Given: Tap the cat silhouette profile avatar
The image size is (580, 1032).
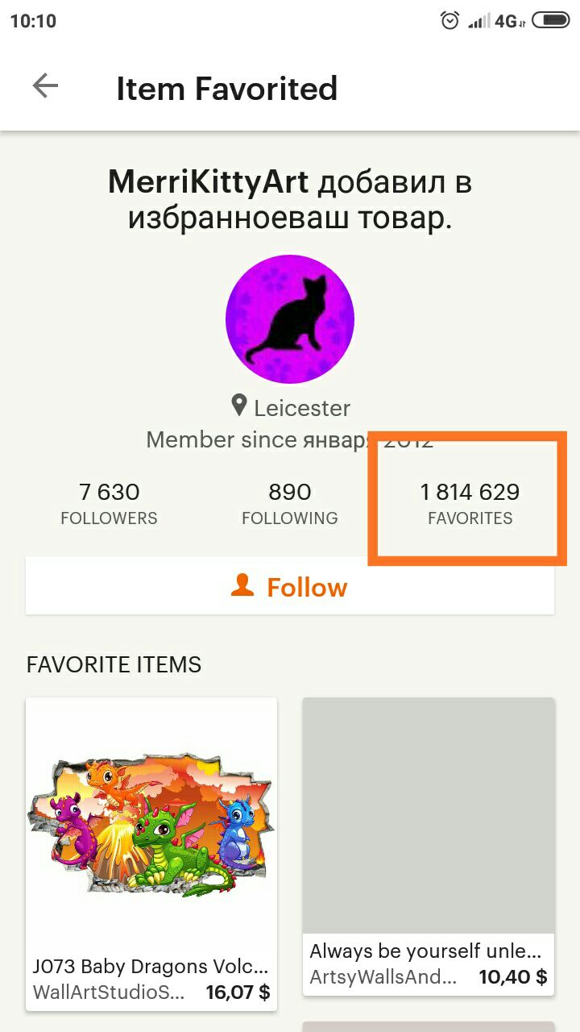Looking at the screenshot, I should click(290, 319).
